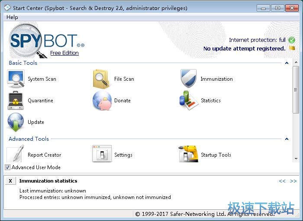
Task: Click the Donate label
Action: (122, 101)
